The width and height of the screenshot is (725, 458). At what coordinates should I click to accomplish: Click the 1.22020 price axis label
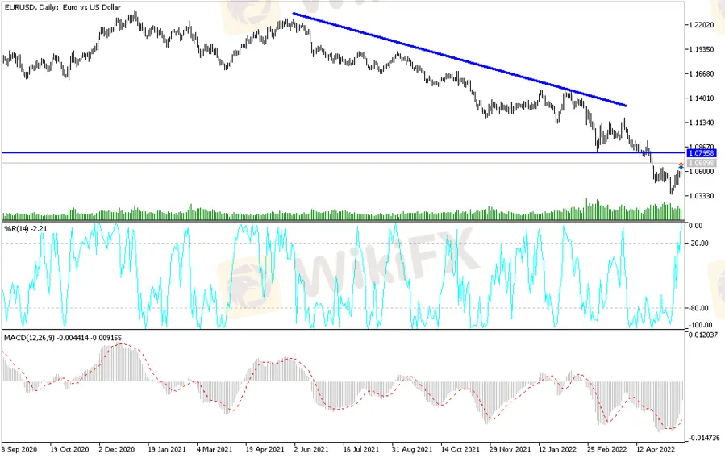702,25
